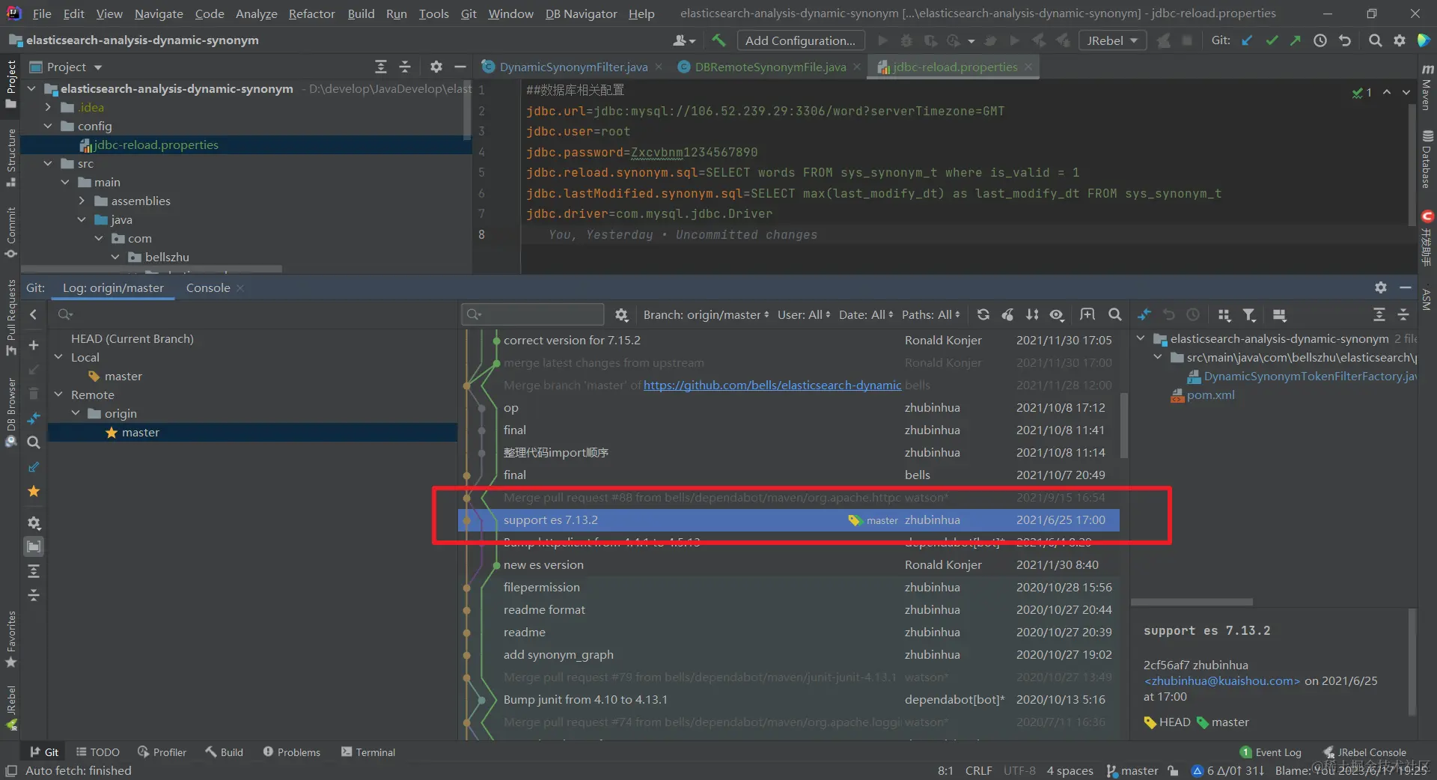Viewport: 1437px width, 780px height.
Task: Toggle the Structure tool window
Action: coord(10,158)
